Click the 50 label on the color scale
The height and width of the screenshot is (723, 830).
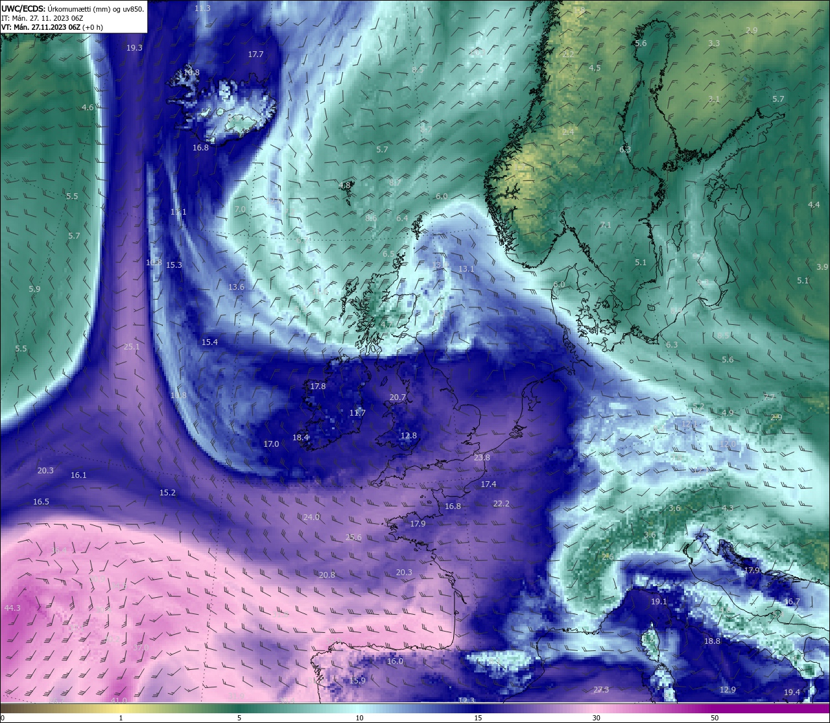715,718
